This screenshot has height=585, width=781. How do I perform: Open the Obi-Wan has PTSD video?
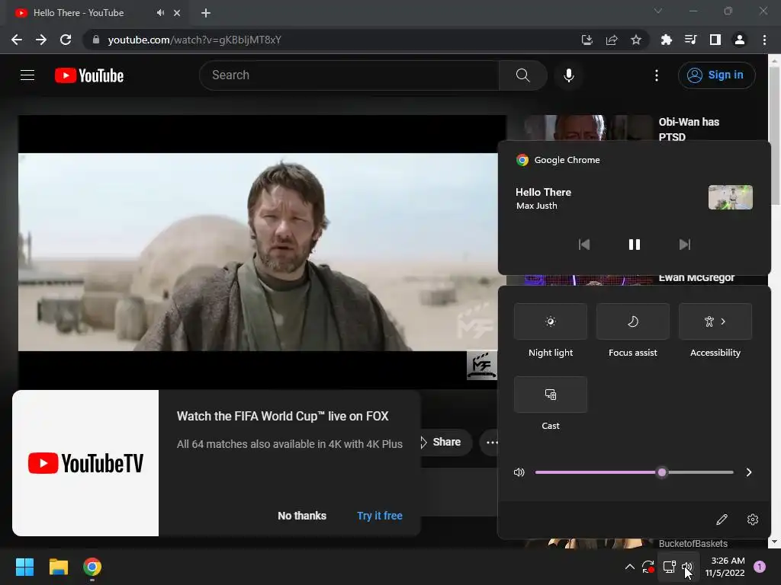click(x=689, y=129)
